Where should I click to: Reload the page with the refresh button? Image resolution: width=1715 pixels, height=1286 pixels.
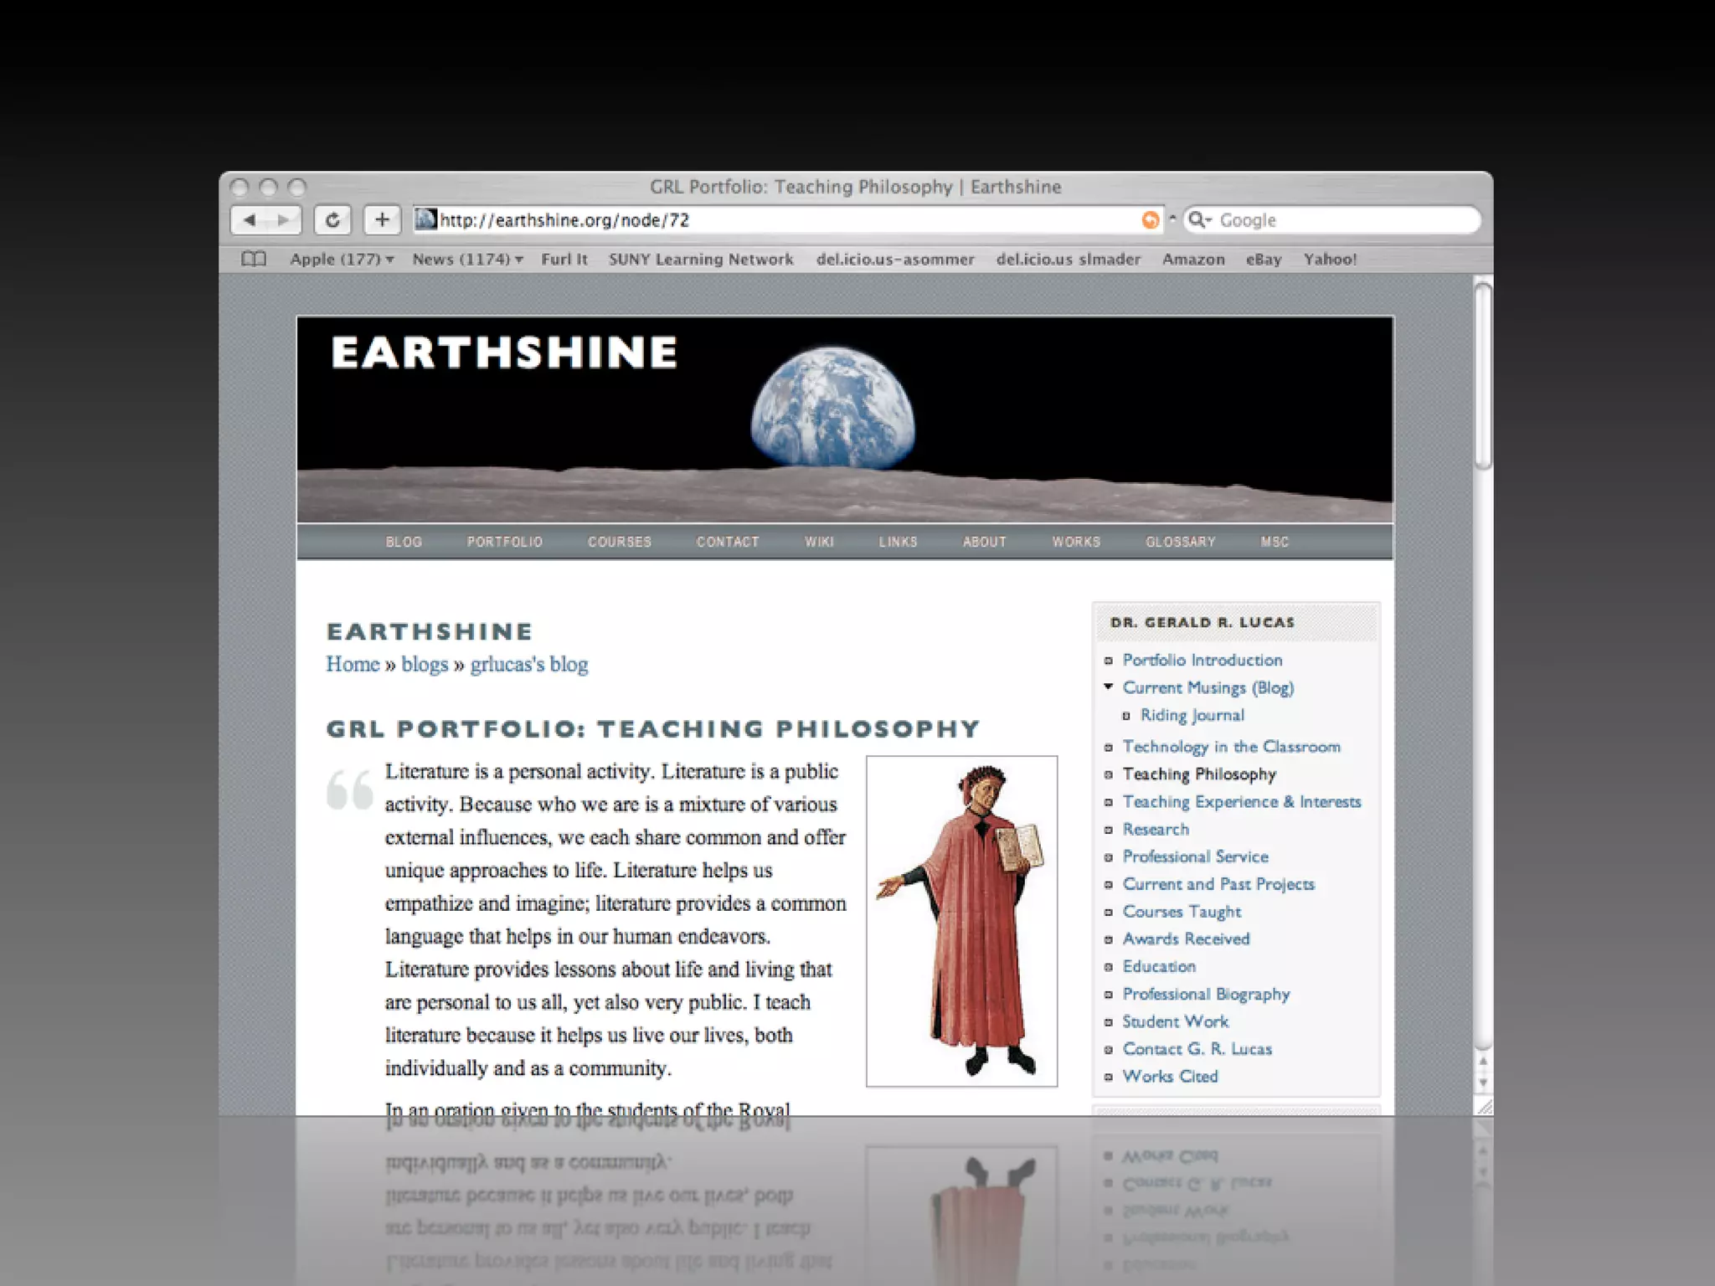click(x=332, y=220)
